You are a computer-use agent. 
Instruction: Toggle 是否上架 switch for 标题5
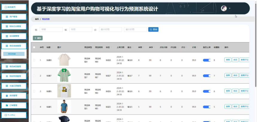click(x=207, y=107)
